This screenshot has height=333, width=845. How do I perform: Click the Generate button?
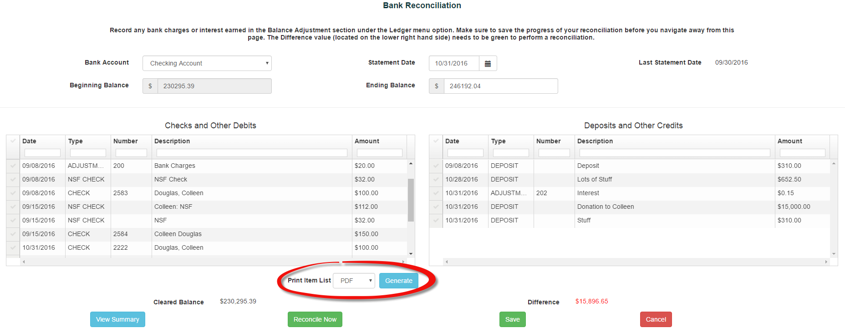[x=398, y=281]
